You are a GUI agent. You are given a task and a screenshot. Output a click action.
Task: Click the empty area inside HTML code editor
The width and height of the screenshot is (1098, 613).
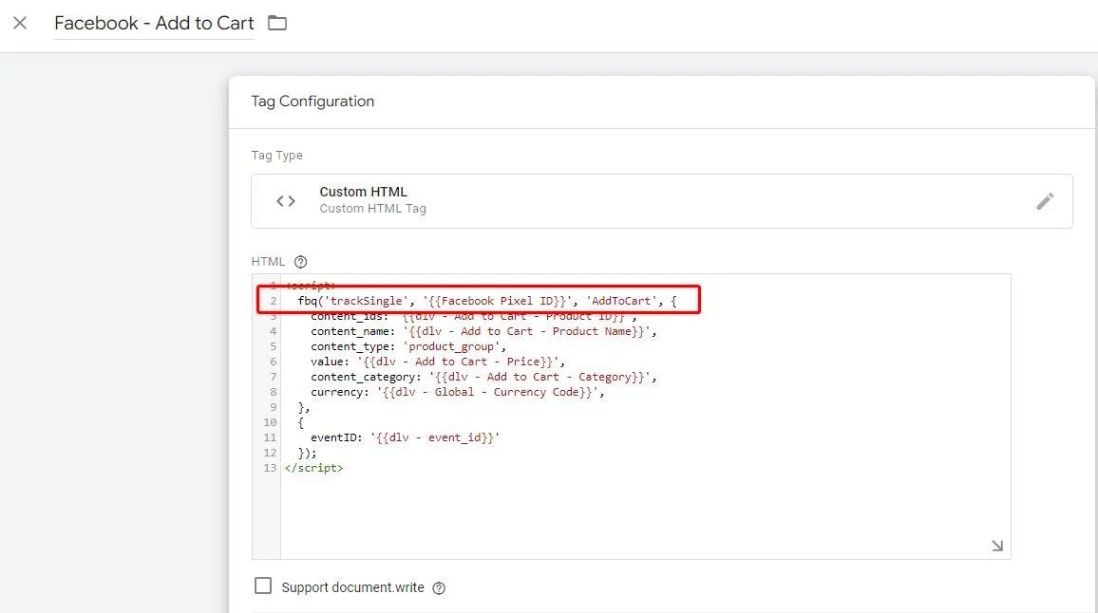pyautogui.click(x=644, y=514)
